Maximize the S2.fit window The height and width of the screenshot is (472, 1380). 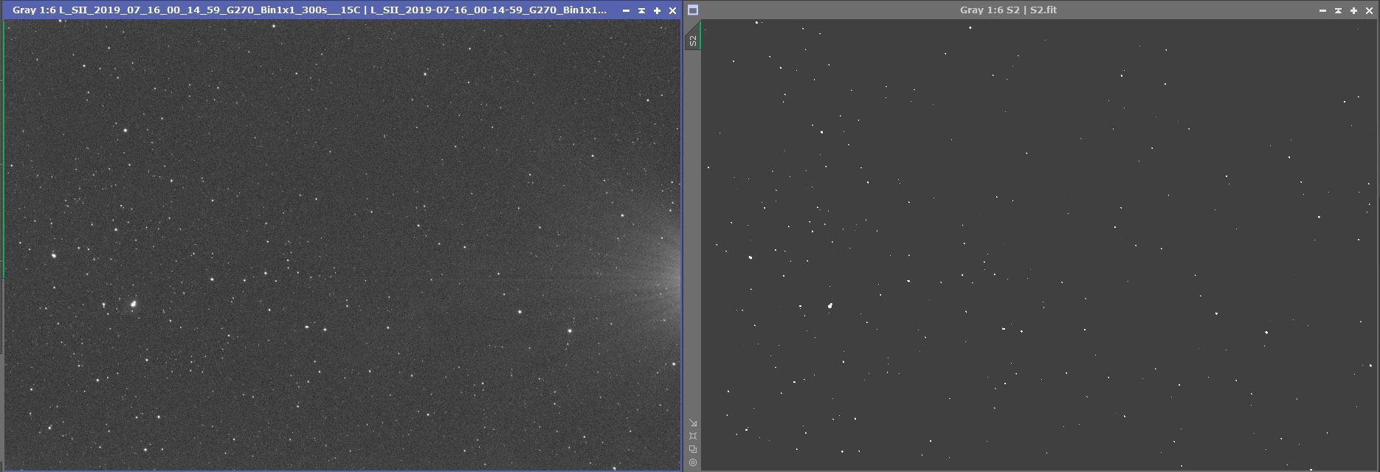pos(1353,10)
